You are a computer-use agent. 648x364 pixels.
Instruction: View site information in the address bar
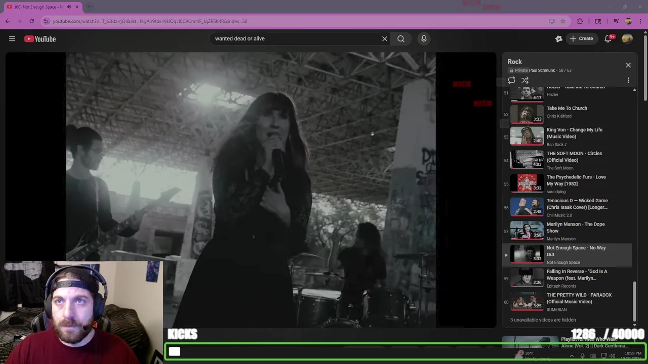46,21
